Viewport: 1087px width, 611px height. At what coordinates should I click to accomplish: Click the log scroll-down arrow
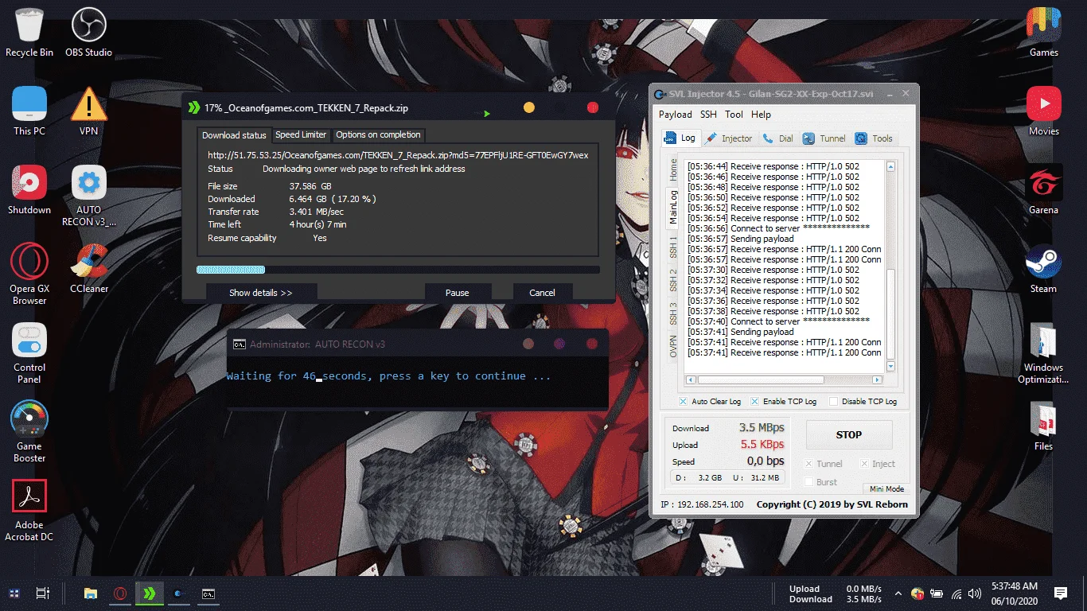pyautogui.click(x=890, y=367)
